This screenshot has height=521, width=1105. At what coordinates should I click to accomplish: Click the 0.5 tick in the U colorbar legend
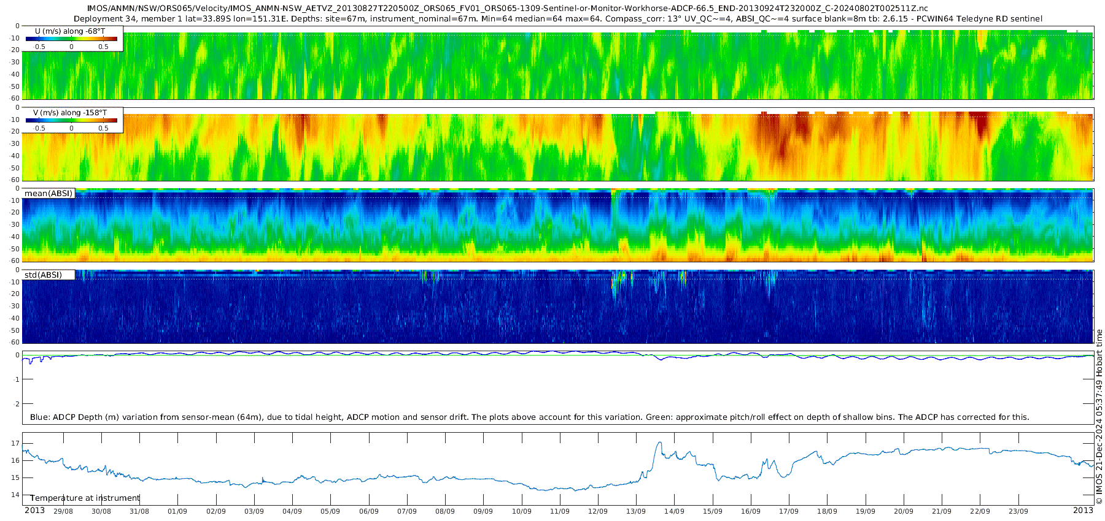(x=103, y=47)
